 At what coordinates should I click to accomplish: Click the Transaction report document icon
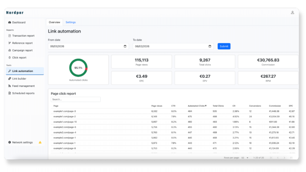tap(10, 36)
